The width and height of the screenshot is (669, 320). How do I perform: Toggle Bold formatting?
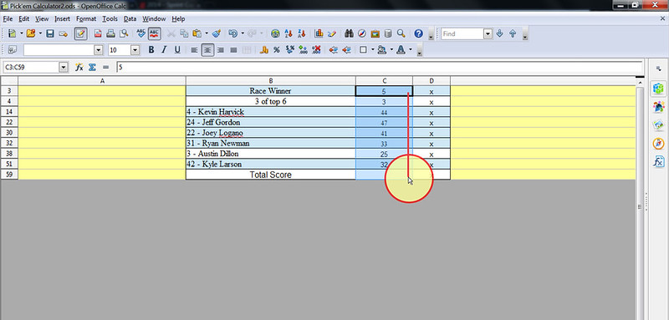[151, 50]
